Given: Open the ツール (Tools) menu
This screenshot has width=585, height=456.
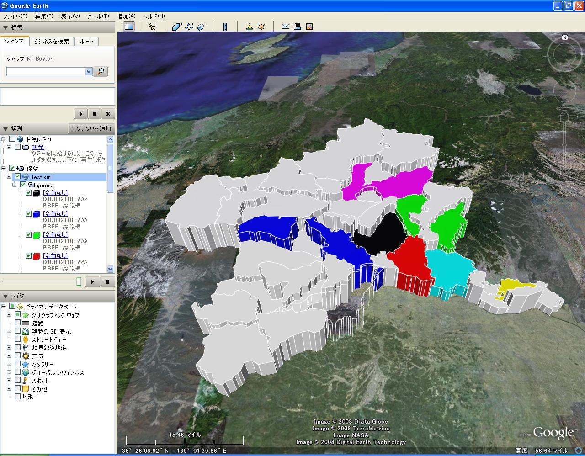Looking at the screenshot, I should (x=97, y=16).
